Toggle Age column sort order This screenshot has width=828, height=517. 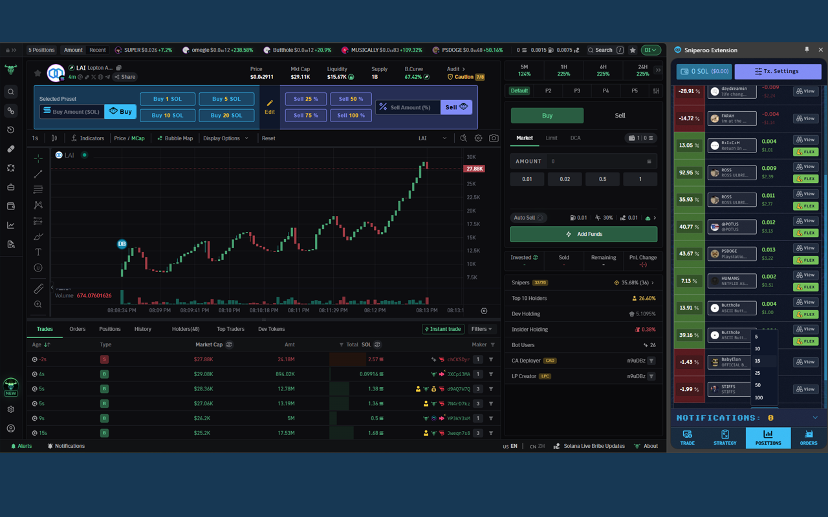(47, 345)
